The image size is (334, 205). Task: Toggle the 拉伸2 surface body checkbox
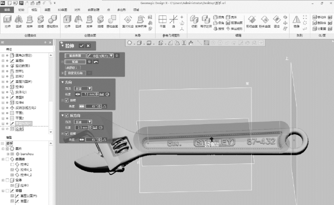tap(12, 164)
